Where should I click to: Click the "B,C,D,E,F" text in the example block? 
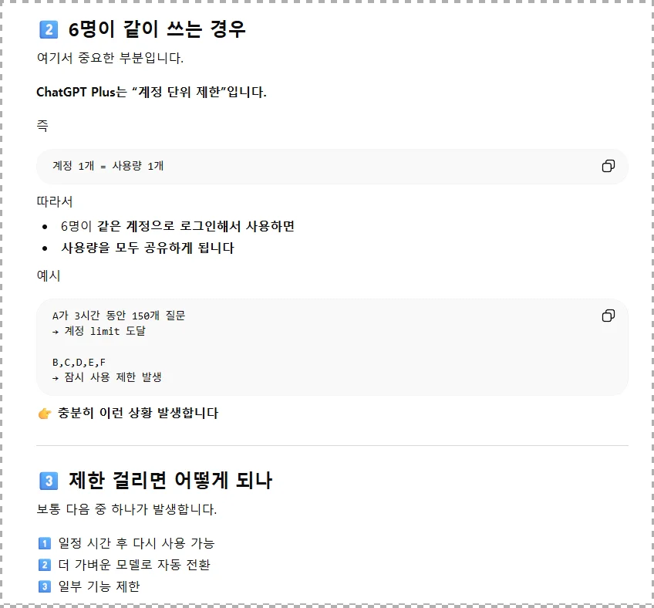coord(79,361)
